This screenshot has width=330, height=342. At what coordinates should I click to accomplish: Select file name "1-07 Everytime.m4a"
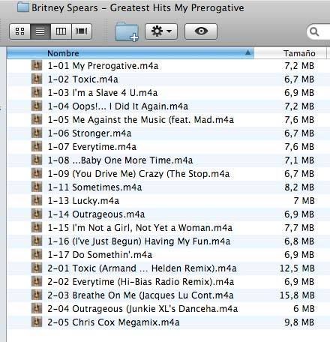point(92,147)
